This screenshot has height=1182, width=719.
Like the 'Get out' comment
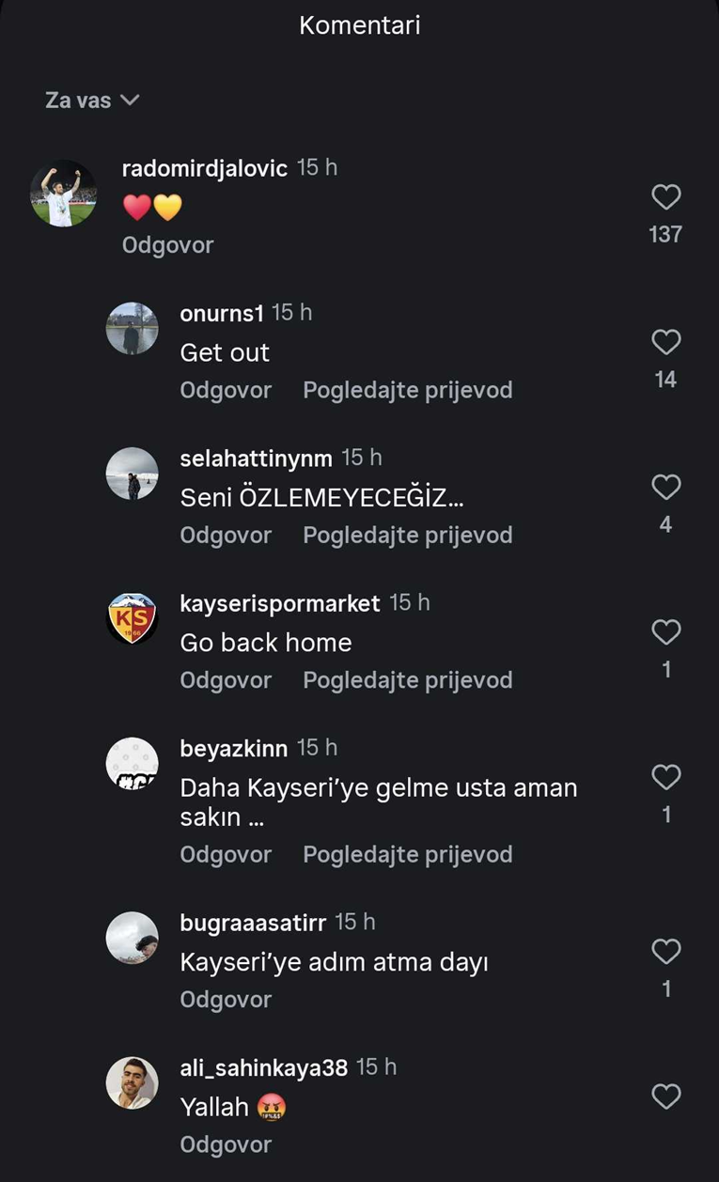pyautogui.click(x=665, y=342)
